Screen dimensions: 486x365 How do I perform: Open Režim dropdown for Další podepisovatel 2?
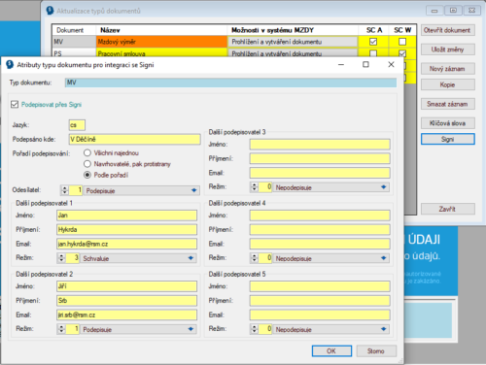click(x=138, y=329)
